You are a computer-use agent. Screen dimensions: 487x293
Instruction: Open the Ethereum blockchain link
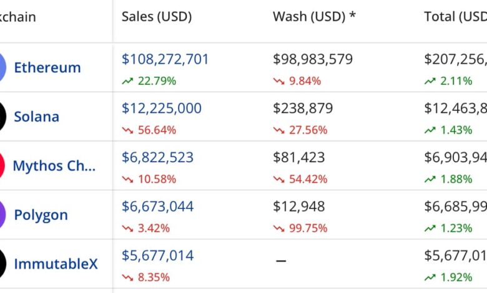click(47, 67)
